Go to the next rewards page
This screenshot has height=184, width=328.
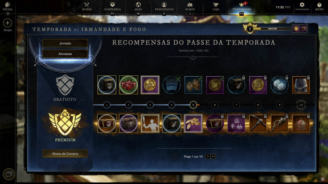click(x=208, y=157)
